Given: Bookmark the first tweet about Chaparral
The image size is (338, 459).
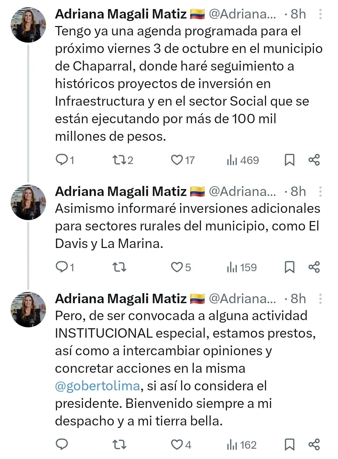Looking at the screenshot, I should 289,160.
